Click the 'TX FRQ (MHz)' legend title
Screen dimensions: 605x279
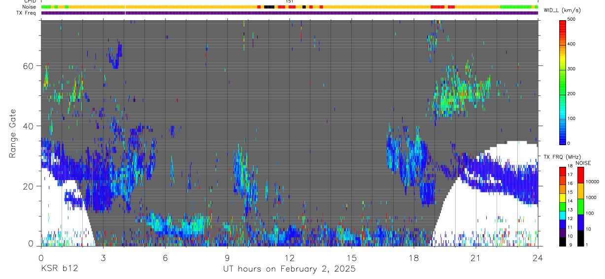(x=562, y=157)
